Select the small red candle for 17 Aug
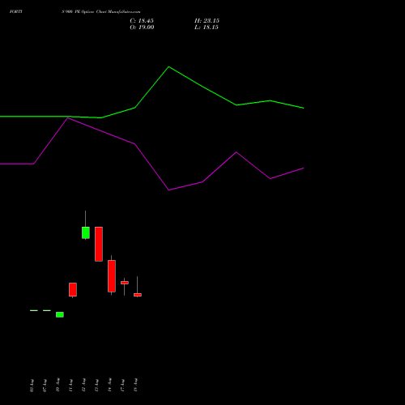The height and width of the screenshot is (405, 405). tap(125, 283)
